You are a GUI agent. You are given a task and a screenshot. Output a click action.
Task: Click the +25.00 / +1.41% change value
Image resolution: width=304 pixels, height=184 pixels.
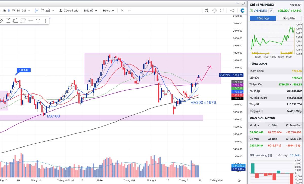(289, 11)
